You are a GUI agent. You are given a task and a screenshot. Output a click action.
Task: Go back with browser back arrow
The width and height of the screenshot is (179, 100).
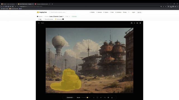click(x=1, y=6)
